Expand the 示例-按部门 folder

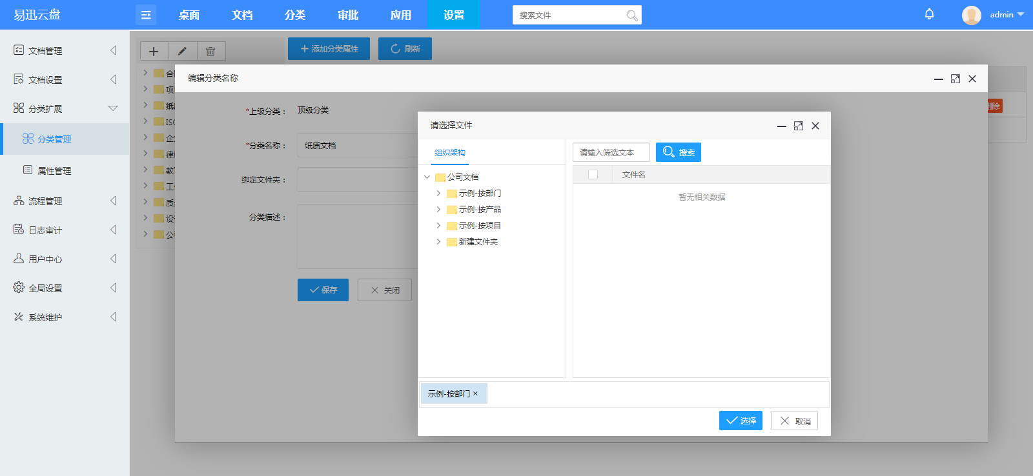pos(438,193)
